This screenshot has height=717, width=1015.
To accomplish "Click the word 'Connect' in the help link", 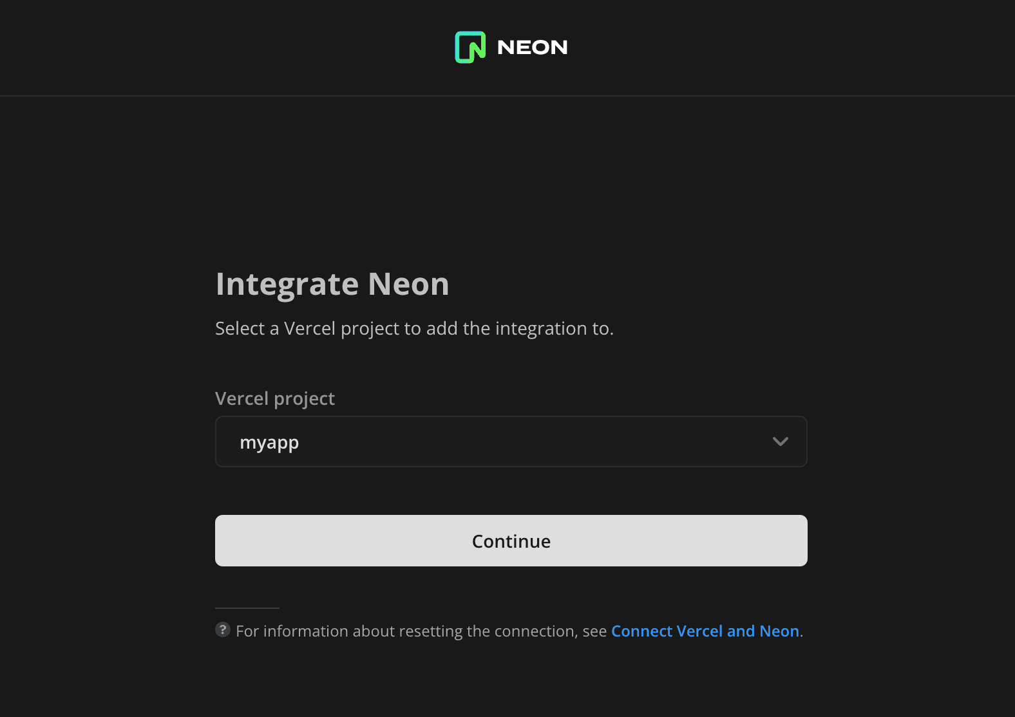I will click(641, 631).
